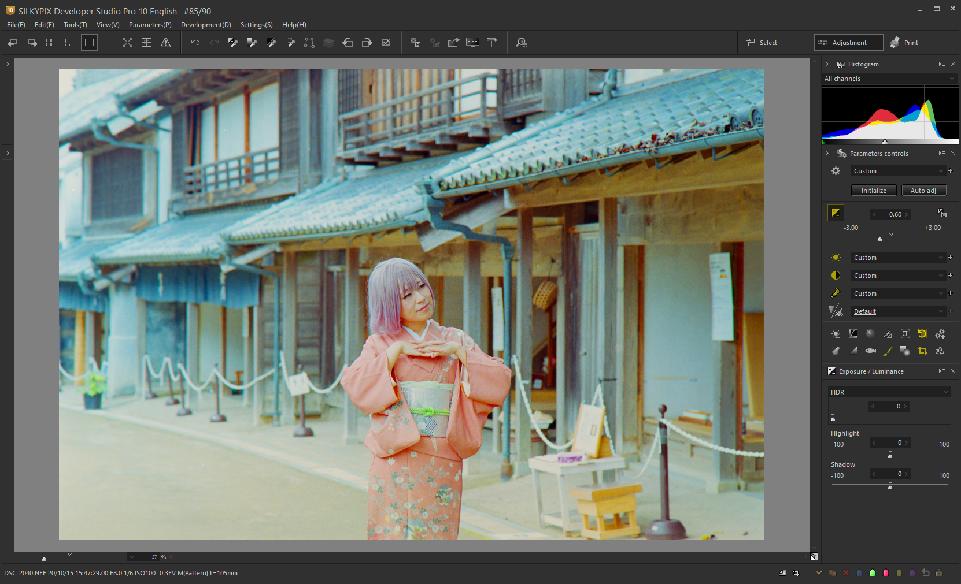This screenshot has height=584, width=961.
Task: Toggle the green user mark
Action: 873,573
